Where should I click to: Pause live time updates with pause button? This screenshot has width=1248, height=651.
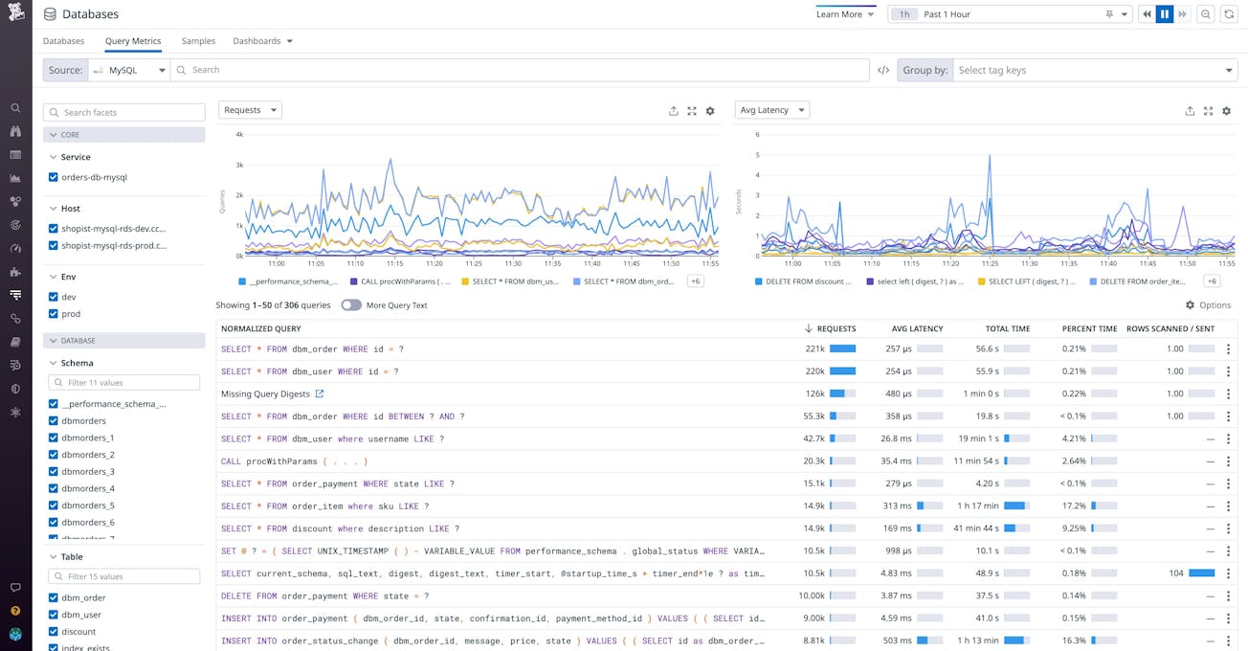pyautogui.click(x=1165, y=13)
